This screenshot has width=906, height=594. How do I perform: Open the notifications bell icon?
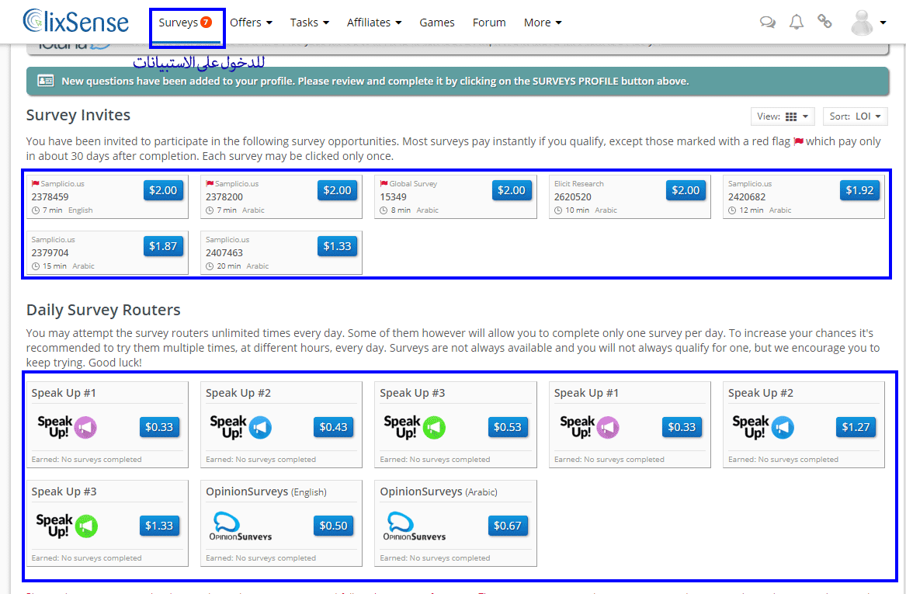(x=797, y=22)
